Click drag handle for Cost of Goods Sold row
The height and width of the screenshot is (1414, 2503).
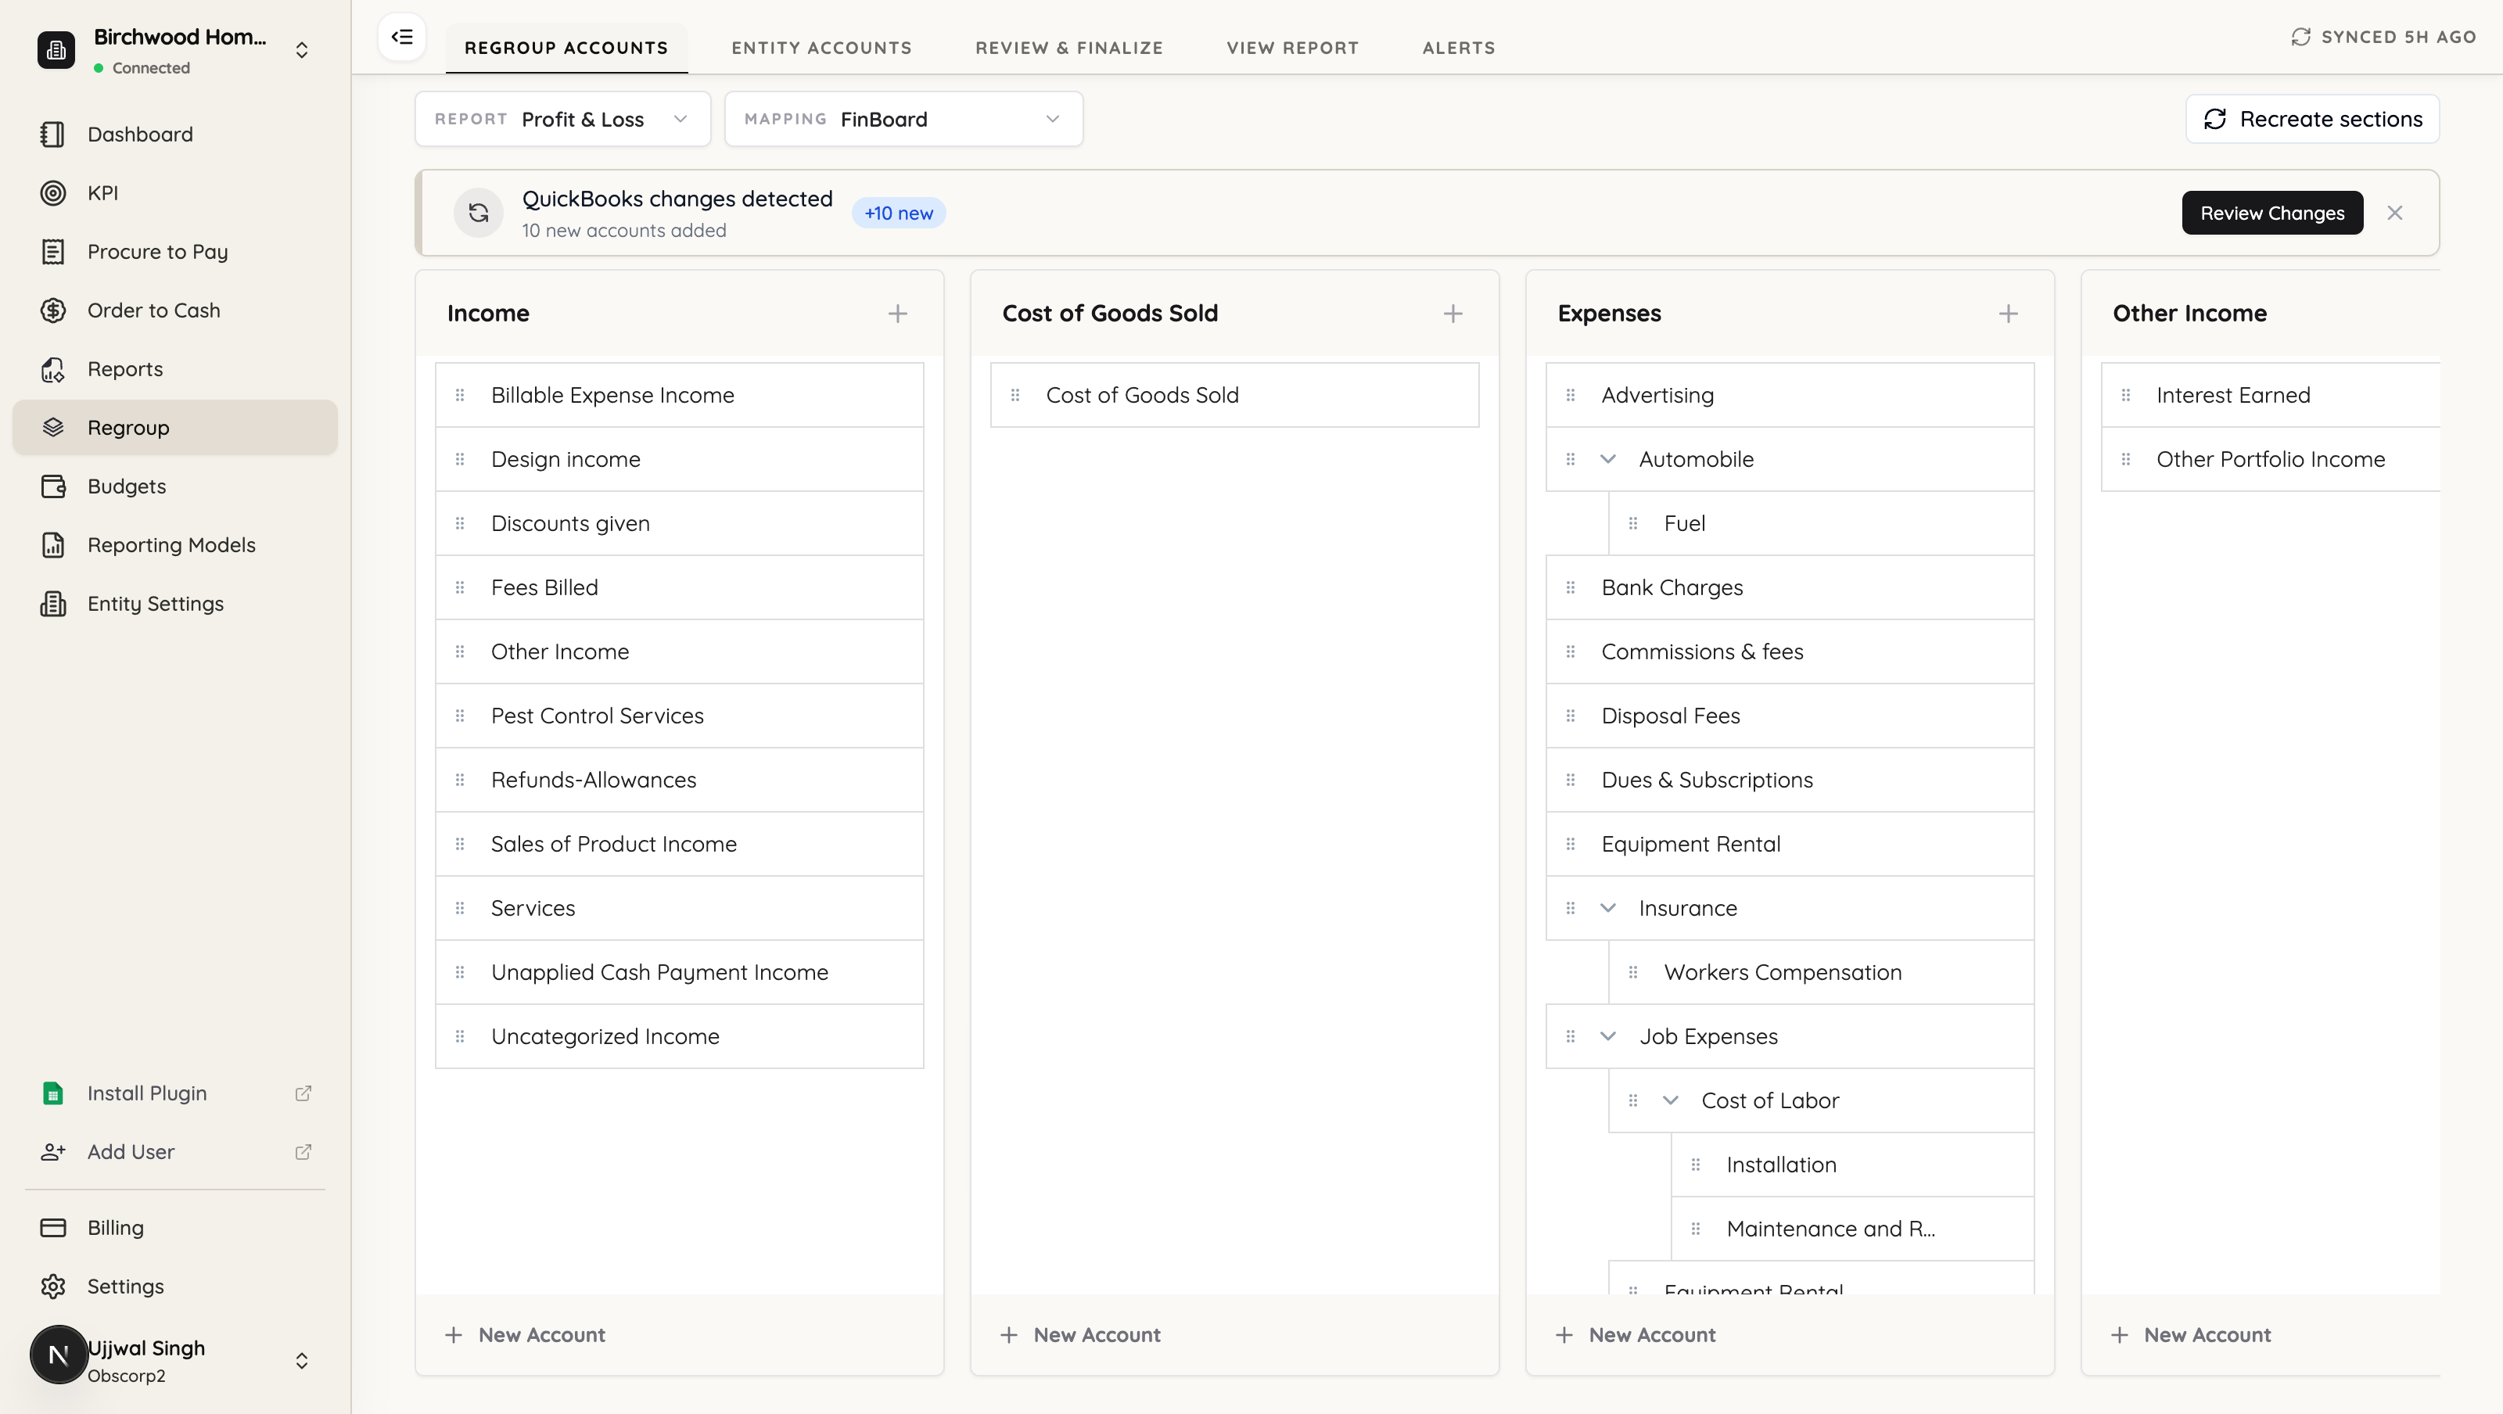click(x=1015, y=396)
